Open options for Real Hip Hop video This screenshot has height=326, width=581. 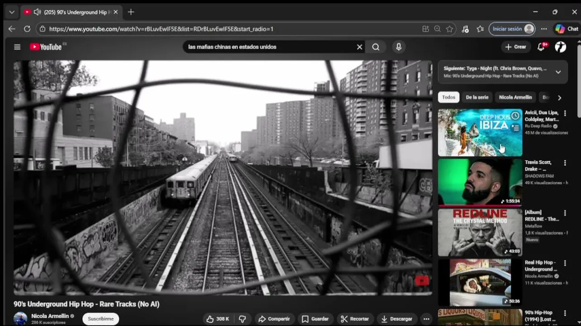[565, 263]
